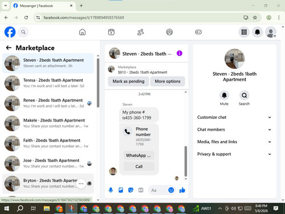Click the My phone # message text
The width and height of the screenshot is (285, 214).
point(137,115)
